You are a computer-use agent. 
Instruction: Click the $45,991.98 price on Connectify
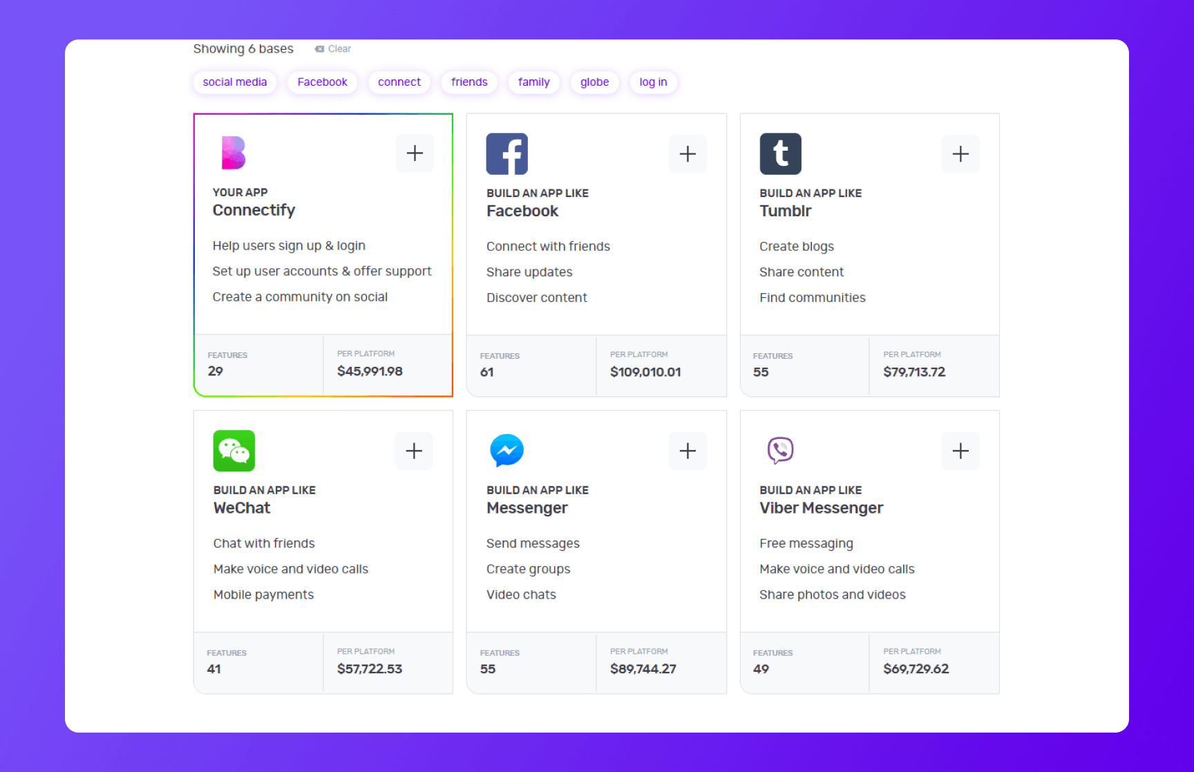pos(370,371)
